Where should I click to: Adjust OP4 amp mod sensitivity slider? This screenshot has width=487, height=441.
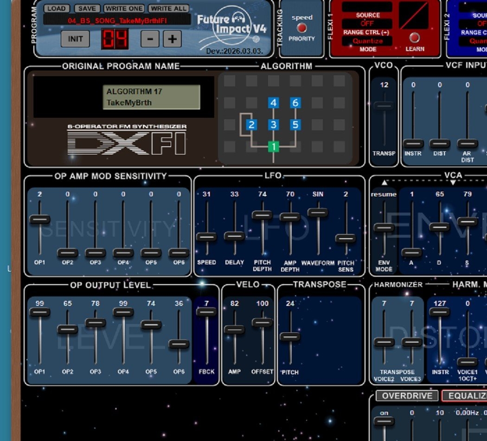123,253
